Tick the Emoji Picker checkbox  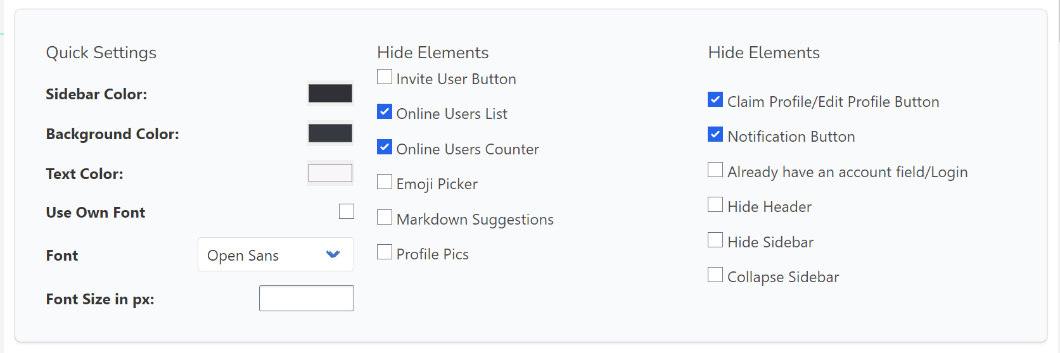(385, 182)
